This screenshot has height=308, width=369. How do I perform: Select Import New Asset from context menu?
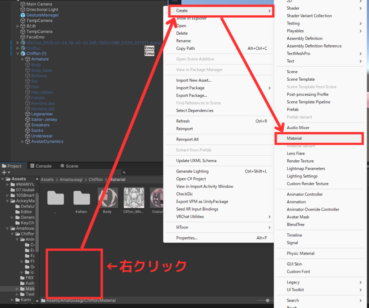tap(194, 80)
